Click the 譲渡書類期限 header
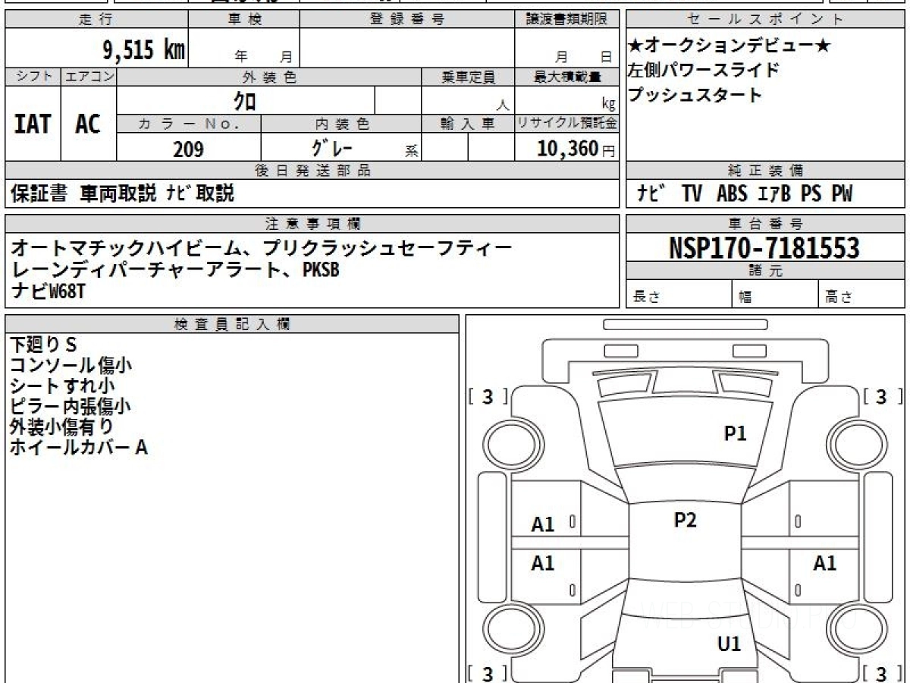The image size is (910, 683). click(x=566, y=19)
